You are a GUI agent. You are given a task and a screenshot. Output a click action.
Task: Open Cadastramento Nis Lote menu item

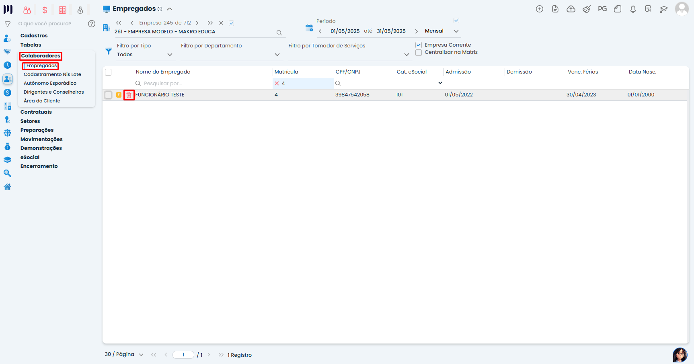pos(52,74)
